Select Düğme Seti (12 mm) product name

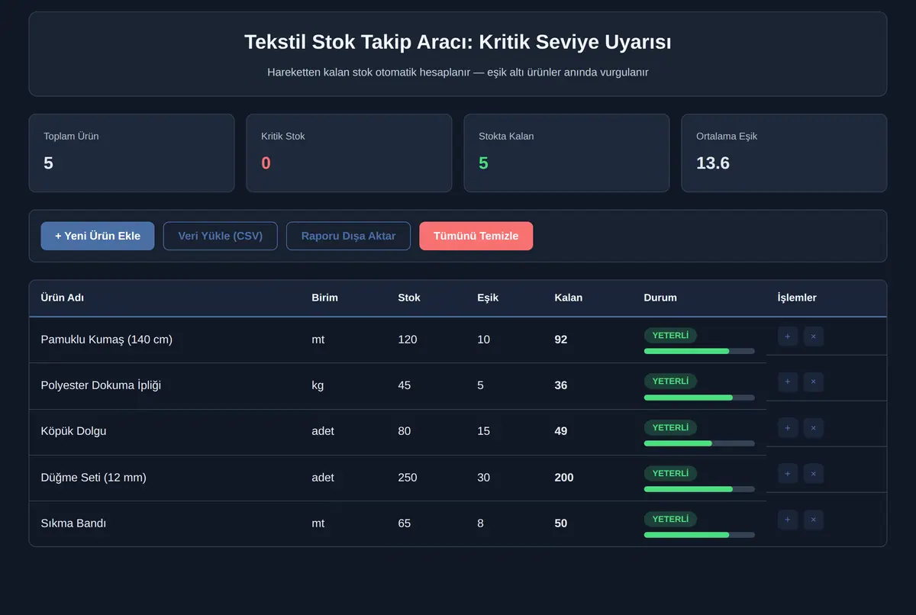click(x=93, y=478)
